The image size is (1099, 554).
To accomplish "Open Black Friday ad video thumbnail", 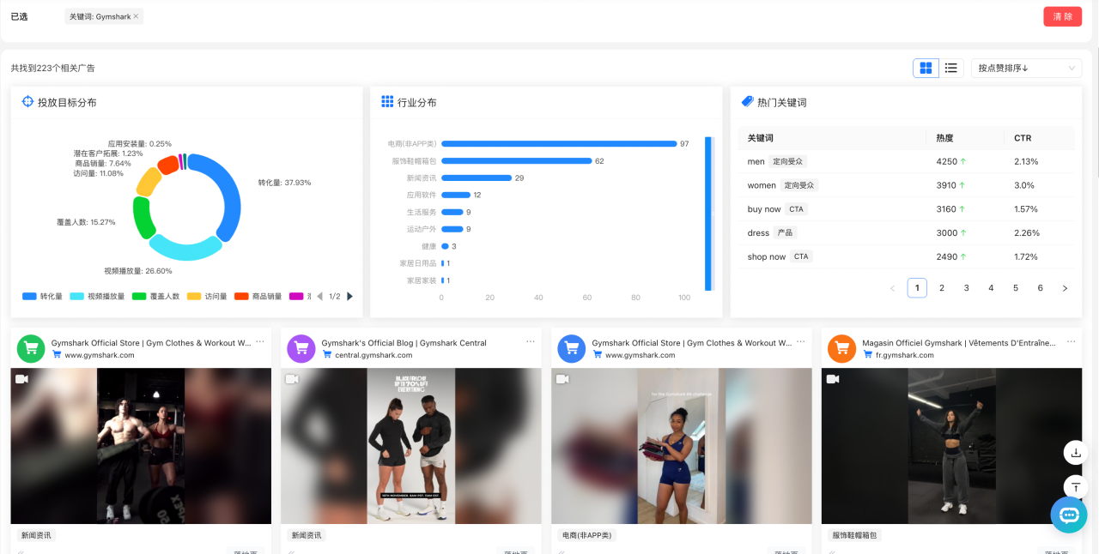I will pyautogui.click(x=411, y=446).
